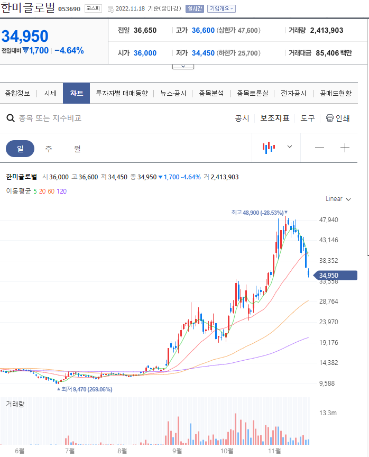Open the 공매도현황 tab
This screenshot has width=369, height=457.
pos(336,93)
